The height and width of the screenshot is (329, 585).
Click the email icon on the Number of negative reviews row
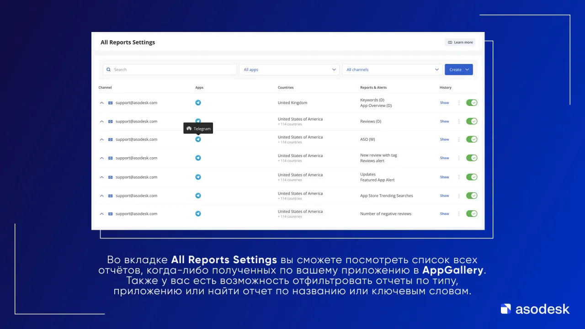110,213
